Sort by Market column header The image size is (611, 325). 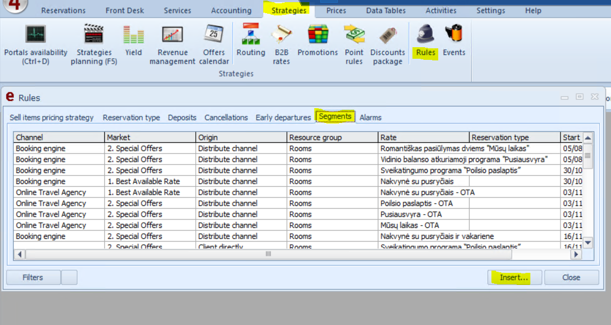150,137
